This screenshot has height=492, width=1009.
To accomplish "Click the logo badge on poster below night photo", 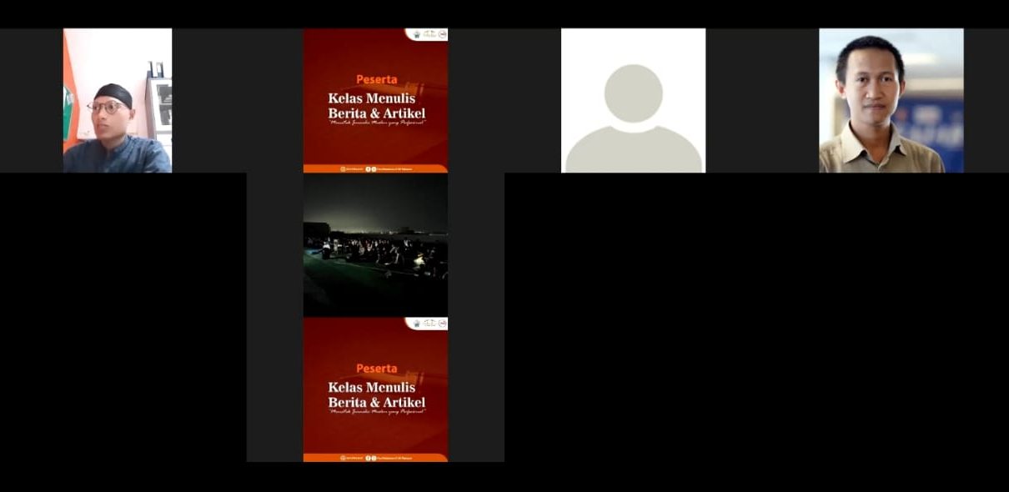I will pyautogui.click(x=427, y=324).
